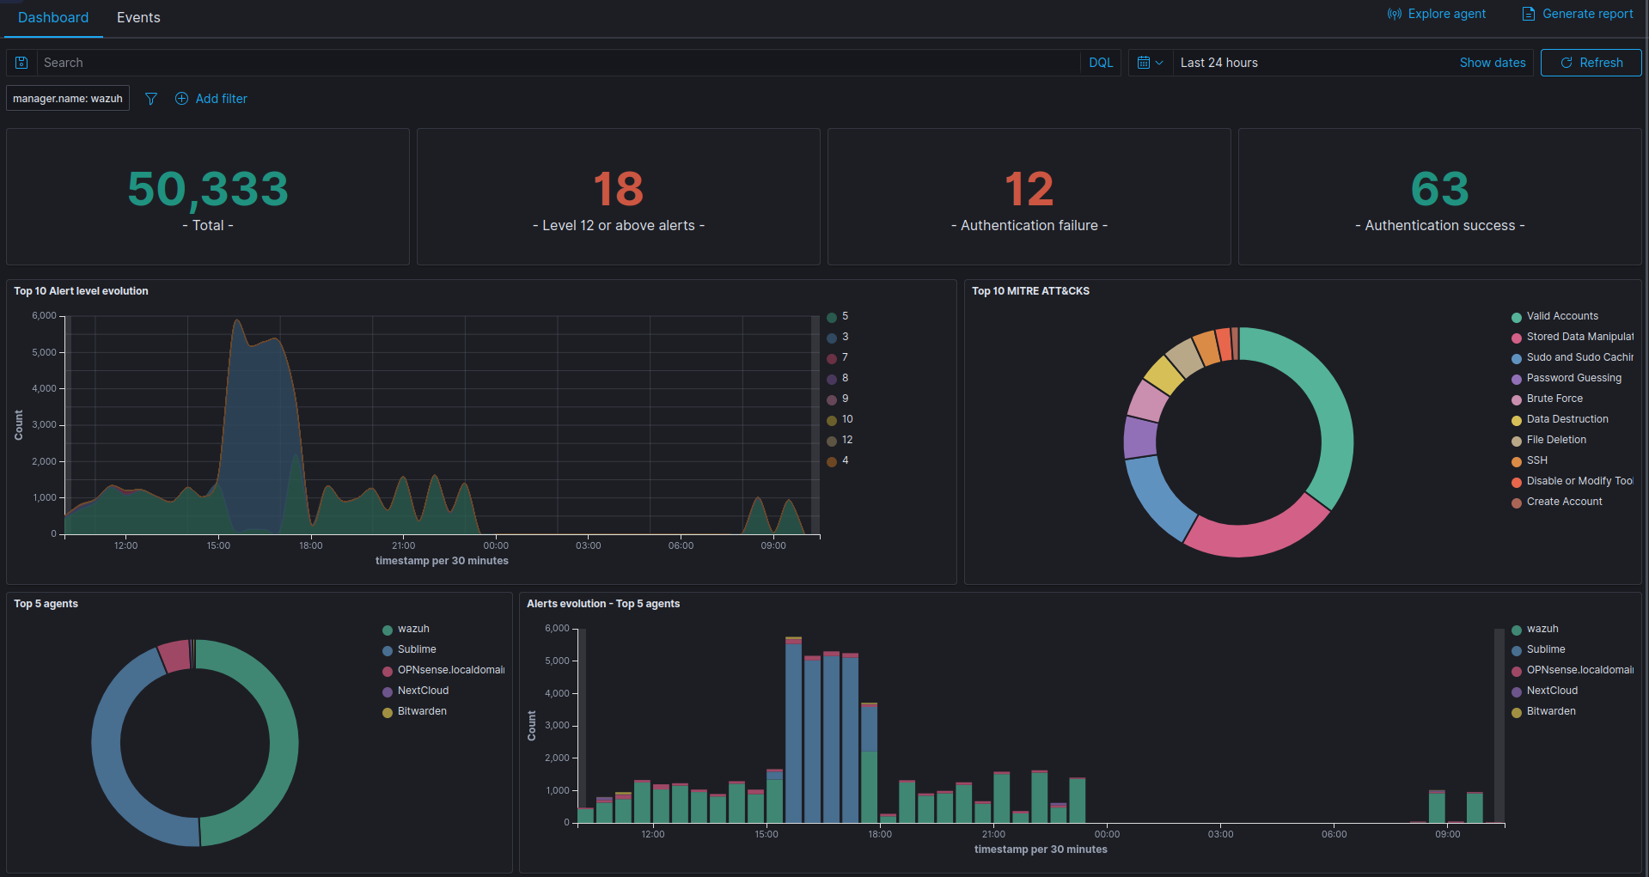Select the Dashboard tab
Viewport: 1649px width, 877px height.
(x=53, y=18)
